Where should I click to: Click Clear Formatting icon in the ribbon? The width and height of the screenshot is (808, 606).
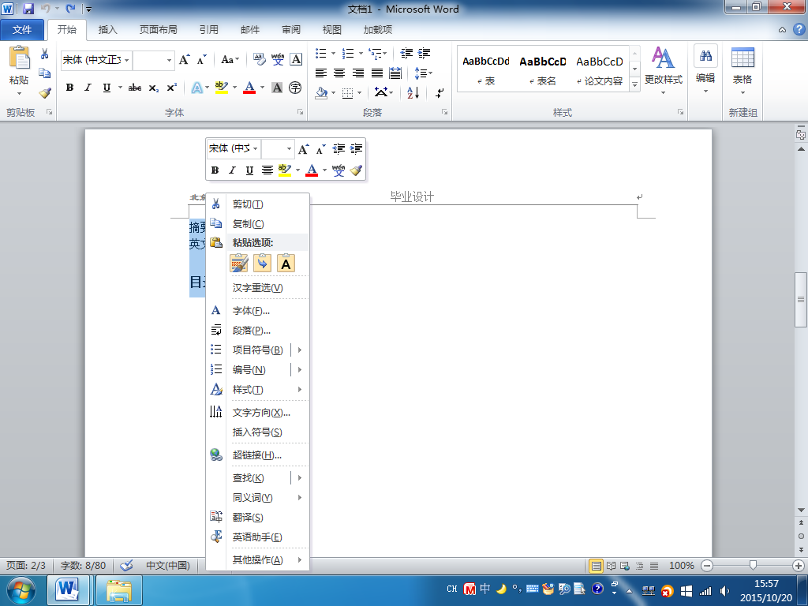coord(259,60)
